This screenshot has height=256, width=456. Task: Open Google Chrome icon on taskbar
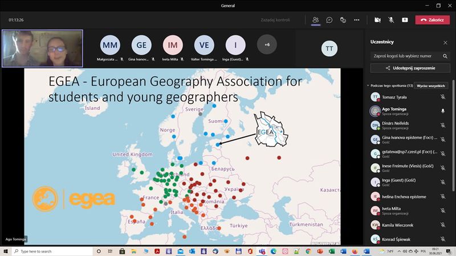click(308, 251)
